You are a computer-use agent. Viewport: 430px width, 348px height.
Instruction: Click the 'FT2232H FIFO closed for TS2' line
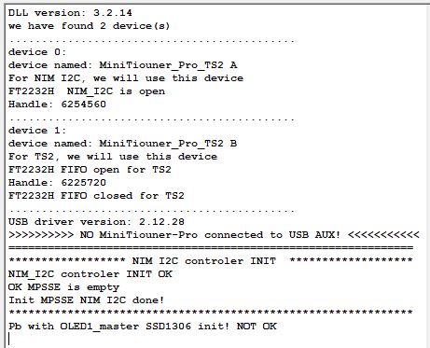(96, 196)
